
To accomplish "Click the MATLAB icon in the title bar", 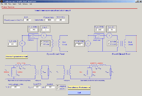I will click(x=1, y=1).
